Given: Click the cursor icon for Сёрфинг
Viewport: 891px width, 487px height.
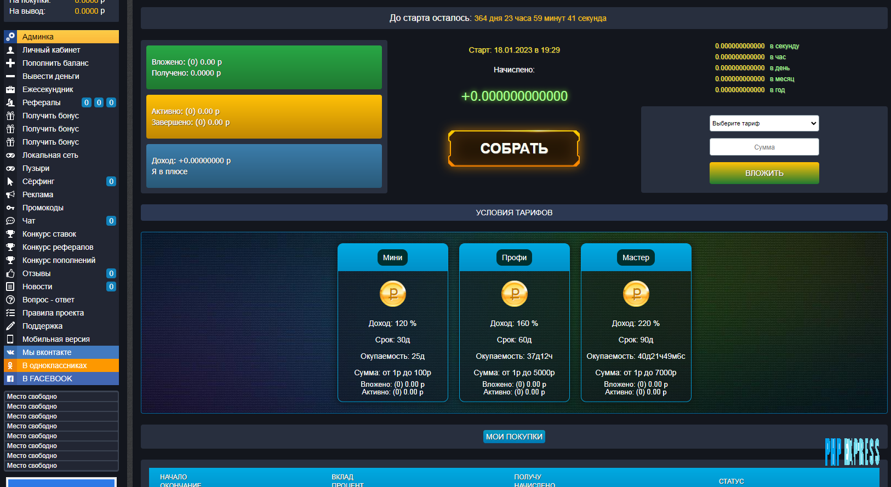Looking at the screenshot, I should pyautogui.click(x=10, y=181).
